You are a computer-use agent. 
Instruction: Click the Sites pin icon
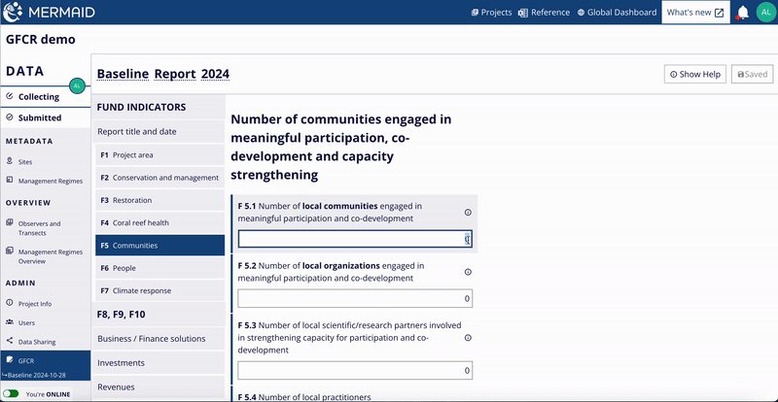pyautogui.click(x=10, y=161)
